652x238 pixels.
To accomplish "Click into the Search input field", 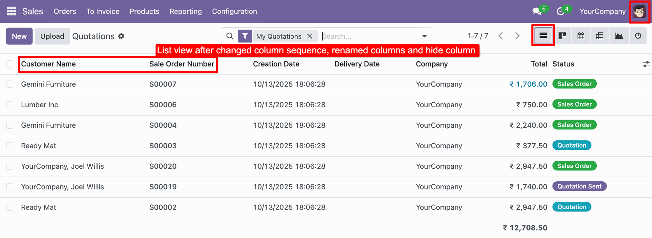I will [x=368, y=36].
